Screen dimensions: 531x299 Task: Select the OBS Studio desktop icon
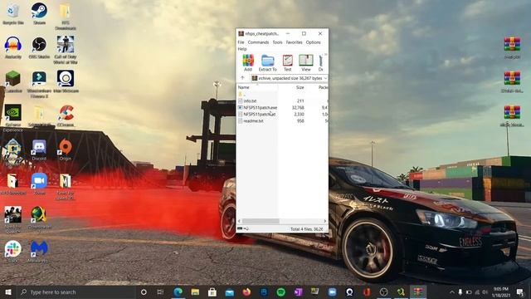pyautogui.click(x=39, y=47)
